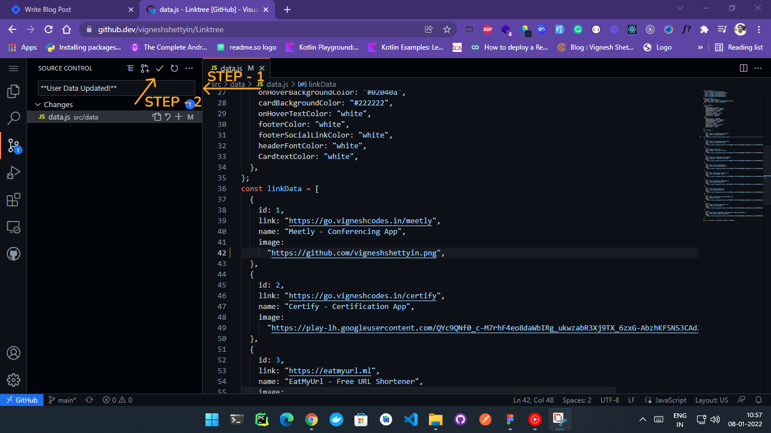Discard changes for data.js
The height and width of the screenshot is (433, 771).
point(168,117)
